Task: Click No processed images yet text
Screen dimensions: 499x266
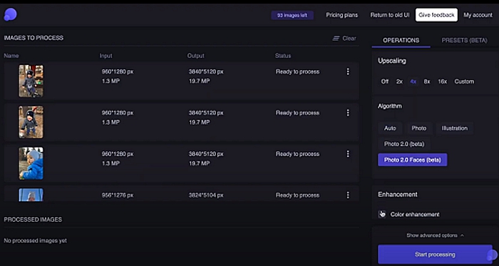Action: tap(36, 240)
